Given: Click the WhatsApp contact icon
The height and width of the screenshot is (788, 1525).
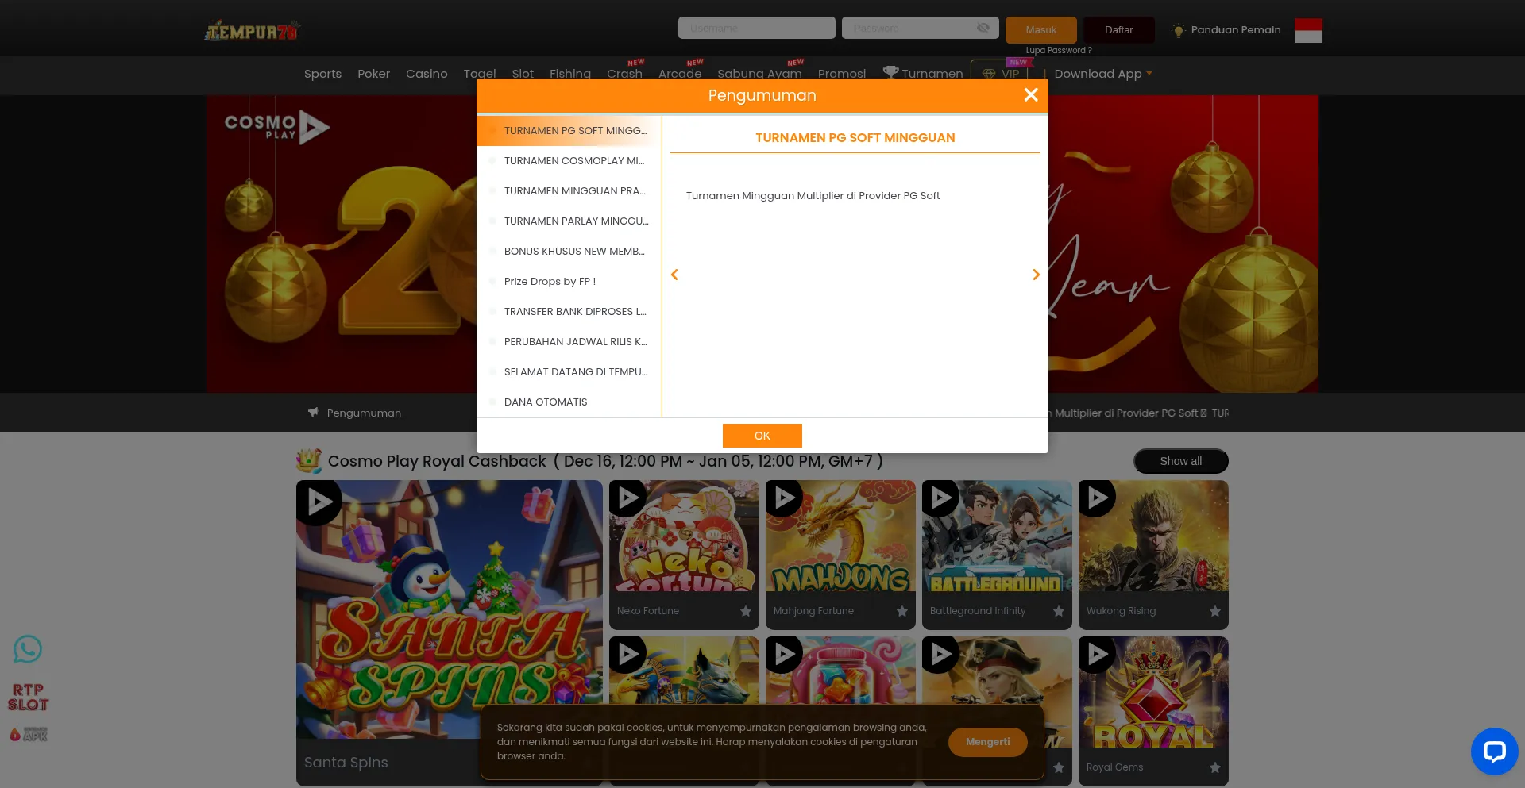Looking at the screenshot, I should click(x=28, y=649).
